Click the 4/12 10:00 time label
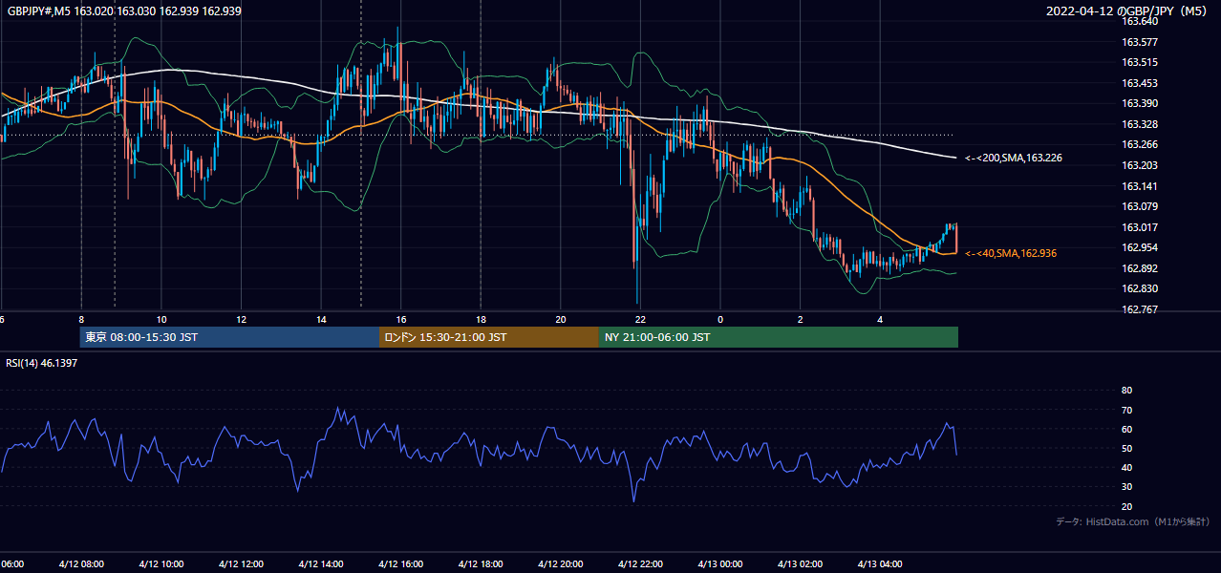 click(x=161, y=564)
